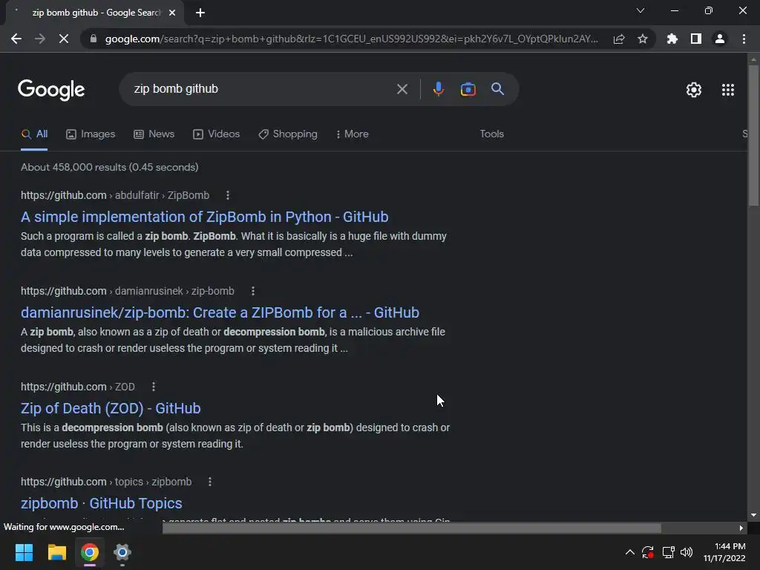Image resolution: width=760 pixels, height=570 pixels.
Task: Open A simple implementation of ZipBomb link
Action: coord(205,217)
